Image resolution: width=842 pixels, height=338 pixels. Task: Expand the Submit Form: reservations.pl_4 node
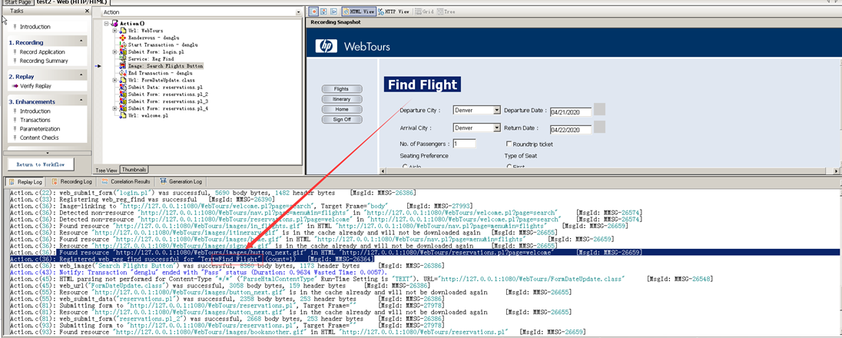point(115,108)
